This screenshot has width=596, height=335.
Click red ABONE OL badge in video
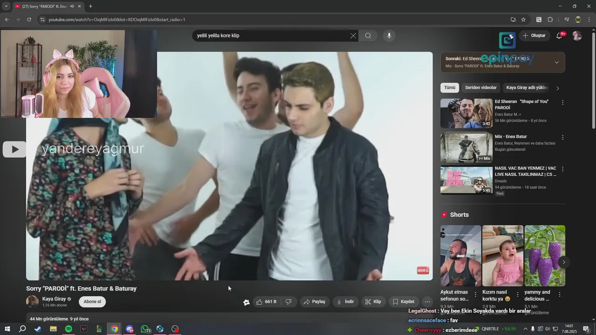click(423, 270)
